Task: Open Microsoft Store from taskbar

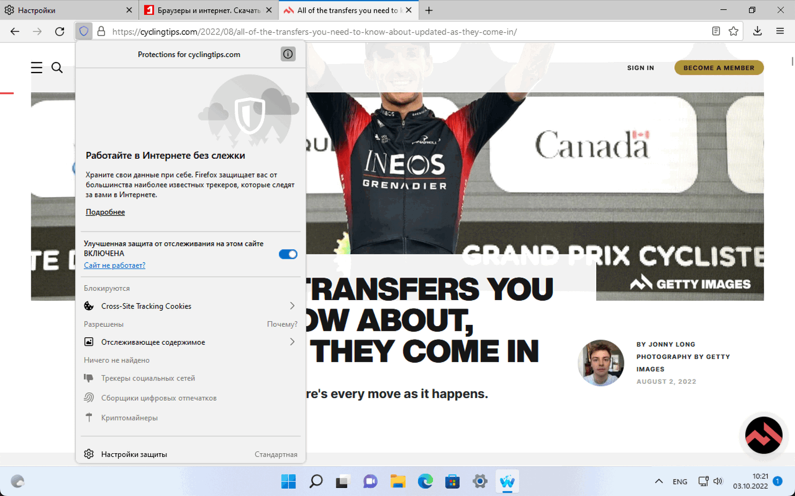Action: [x=453, y=481]
